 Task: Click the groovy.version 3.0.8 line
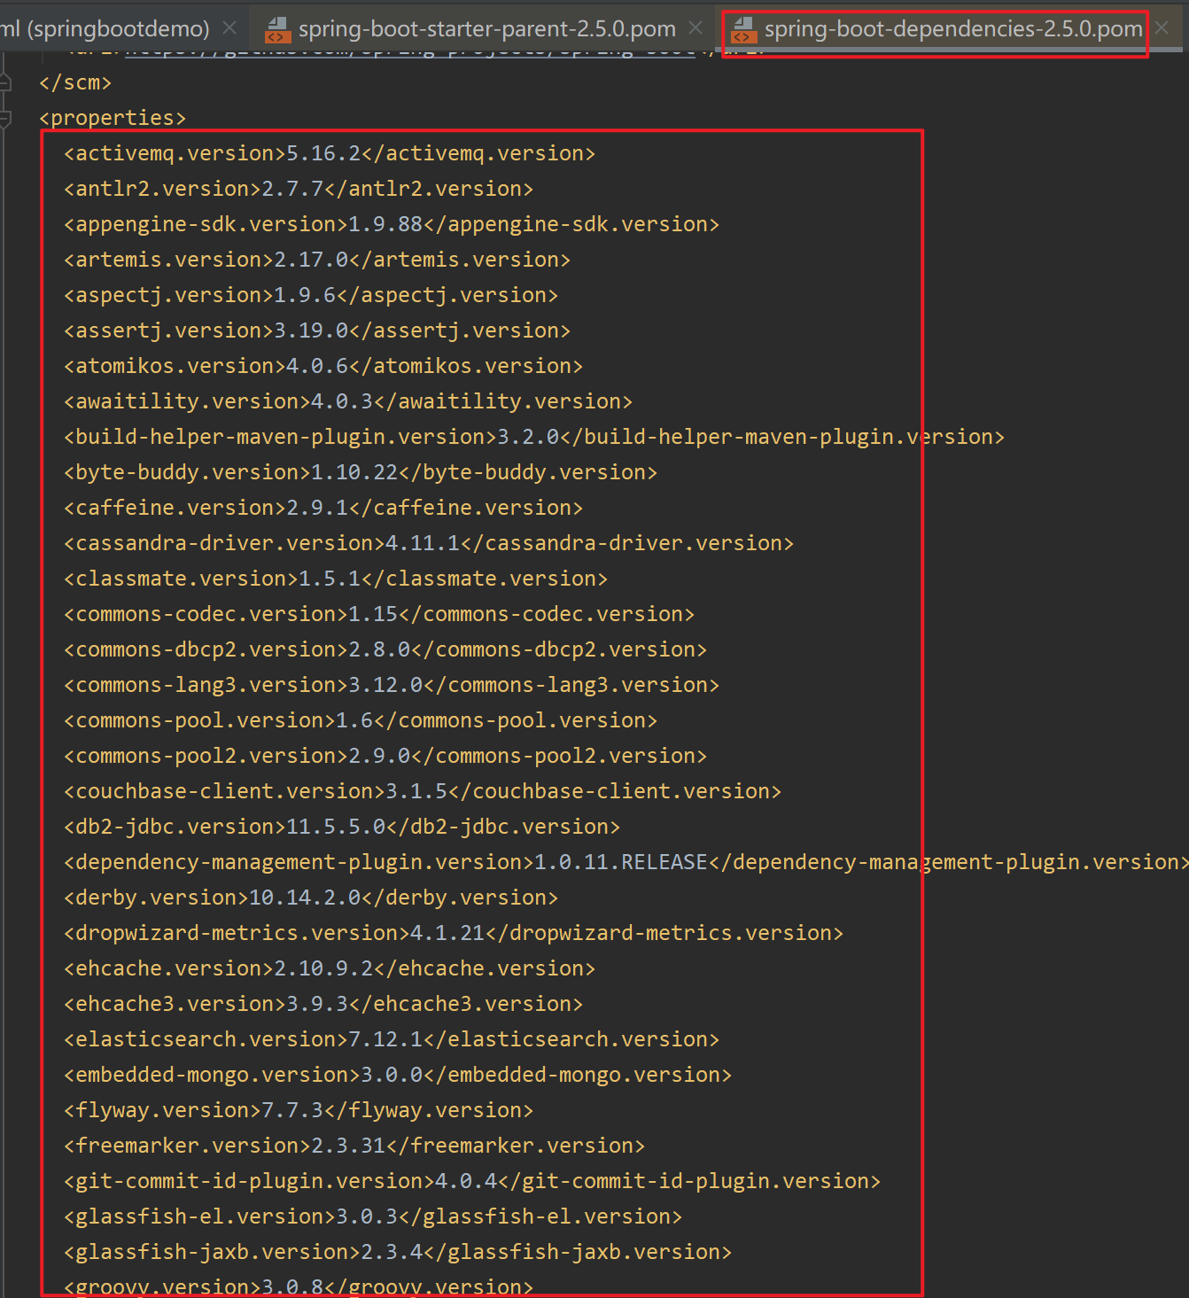pyautogui.click(x=299, y=1286)
